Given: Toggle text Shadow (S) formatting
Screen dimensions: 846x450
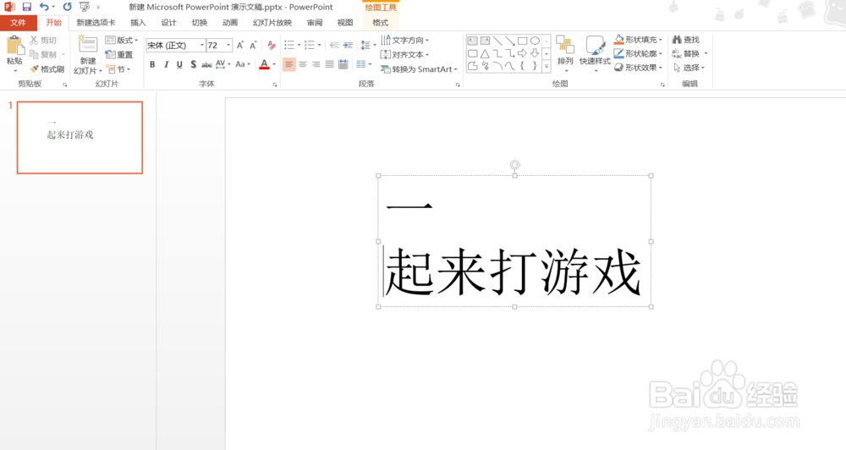Looking at the screenshot, I should click(193, 64).
